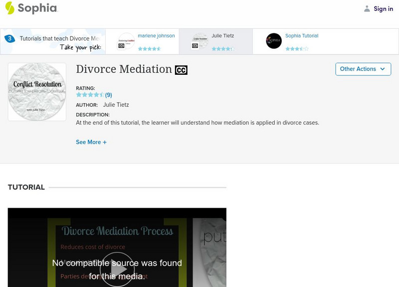Image resolution: width=399 pixels, height=287 pixels.
Task: Click the user profile icon beside Sign in
Action: click(367, 9)
